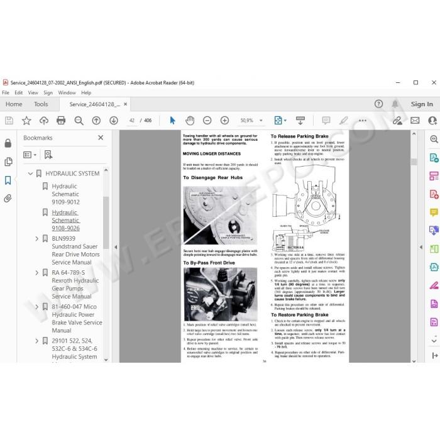The image size is (440, 440).
Task: Collapse the HYDRAULIC SYSTEM bookmark
Action: coord(30,173)
